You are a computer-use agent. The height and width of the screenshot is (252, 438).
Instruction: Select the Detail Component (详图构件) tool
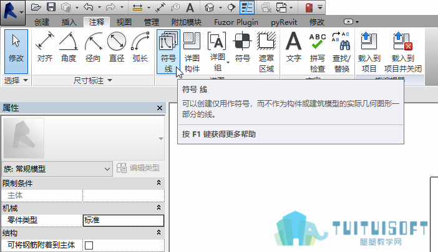coord(192,52)
